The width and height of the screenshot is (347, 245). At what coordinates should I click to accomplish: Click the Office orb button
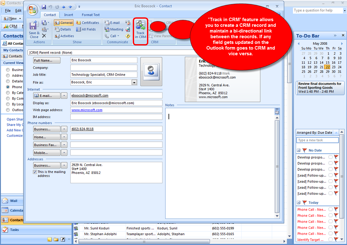click(x=32, y=10)
